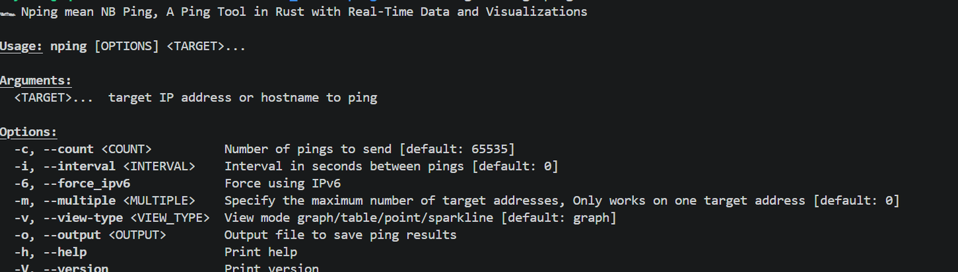The image size is (958, 272).
Task: Click the <OUTPUT> placeholder
Action: pos(138,235)
